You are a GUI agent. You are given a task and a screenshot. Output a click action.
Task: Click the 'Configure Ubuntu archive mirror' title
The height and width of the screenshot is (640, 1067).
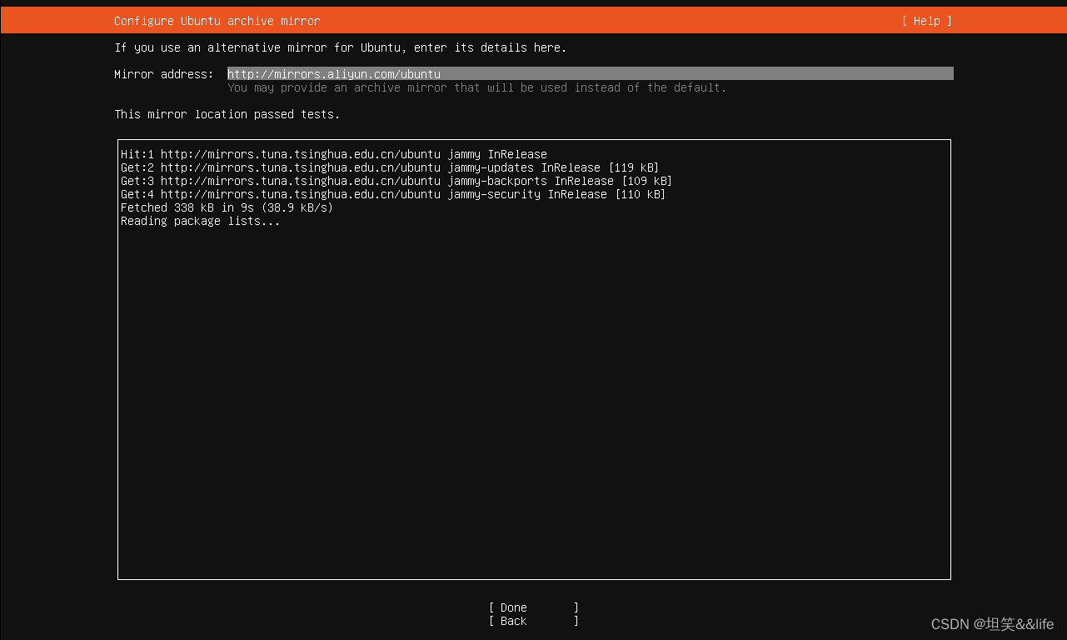[x=217, y=21]
